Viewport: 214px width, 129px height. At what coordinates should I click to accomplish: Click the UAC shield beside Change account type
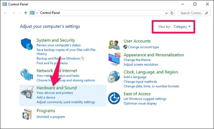[x=125, y=47]
